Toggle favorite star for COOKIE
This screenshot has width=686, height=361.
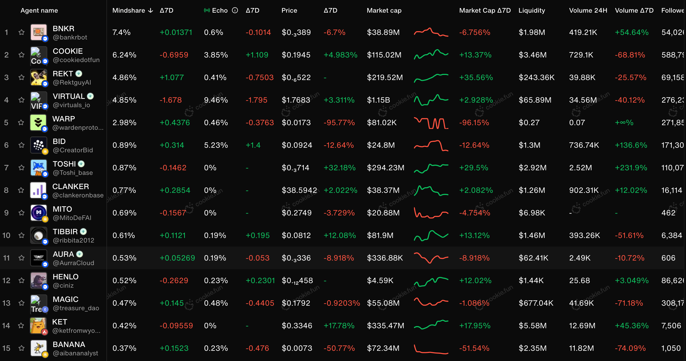[x=22, y=55]
